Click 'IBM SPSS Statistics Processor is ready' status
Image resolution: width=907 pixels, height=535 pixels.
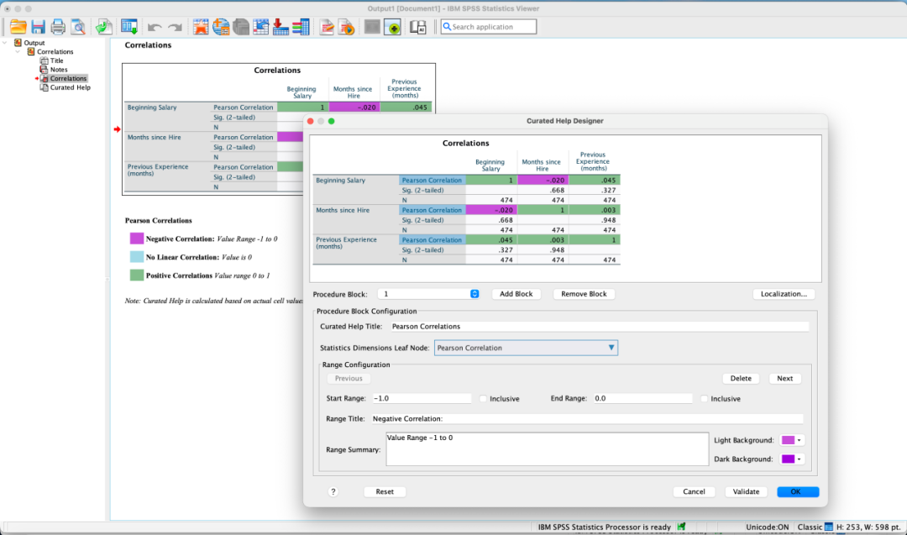(x=605, y=527)
